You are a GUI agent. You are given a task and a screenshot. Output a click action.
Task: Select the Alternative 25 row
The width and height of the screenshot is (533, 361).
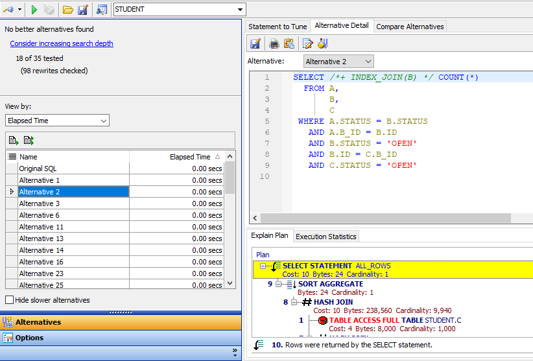coord(115,285)
